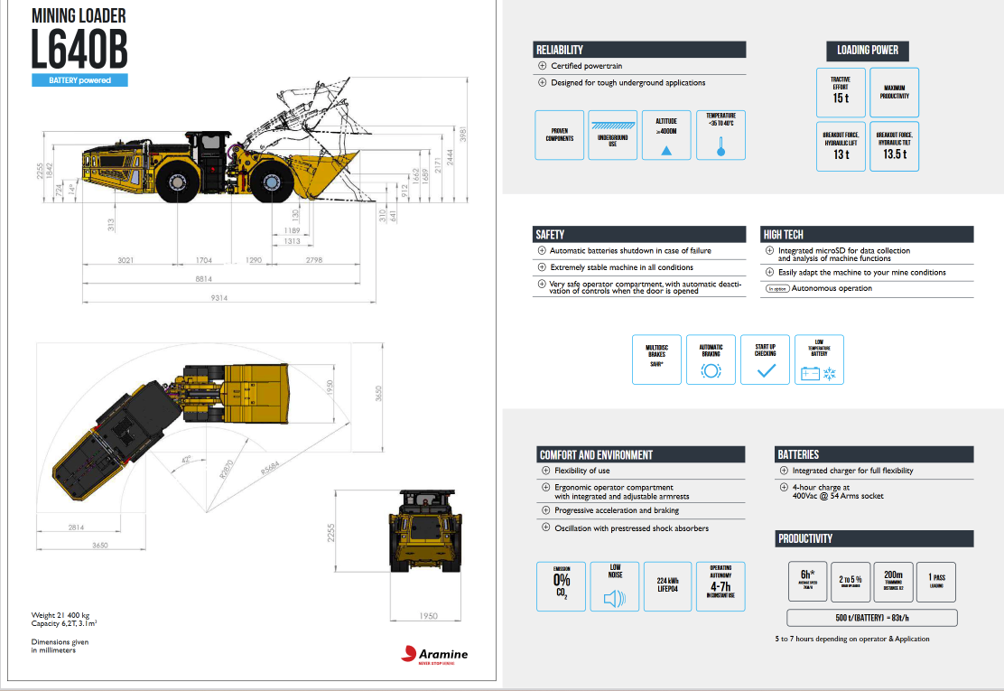Click the 1 Pass loading tile
1004x691 pixels.
936,582
